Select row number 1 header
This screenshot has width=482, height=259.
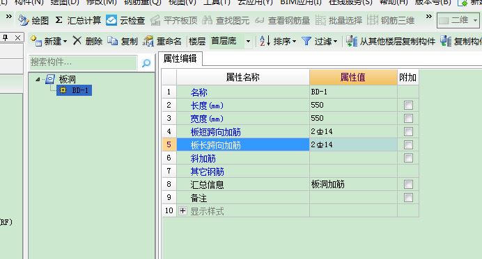pyautogui.click(x=169, y=92)
